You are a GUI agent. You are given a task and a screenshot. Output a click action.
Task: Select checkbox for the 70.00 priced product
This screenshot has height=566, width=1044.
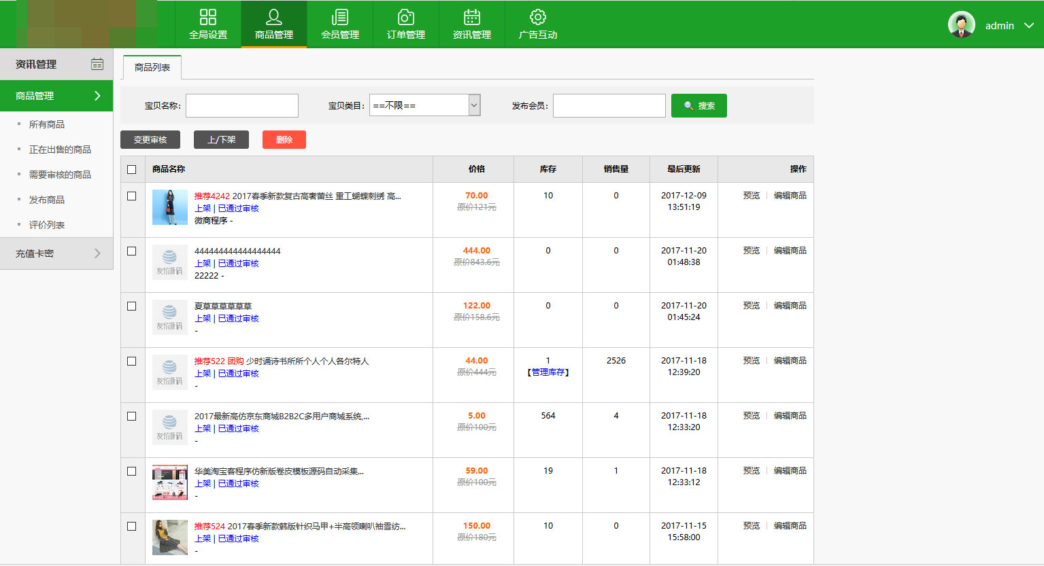coord(132,196)
